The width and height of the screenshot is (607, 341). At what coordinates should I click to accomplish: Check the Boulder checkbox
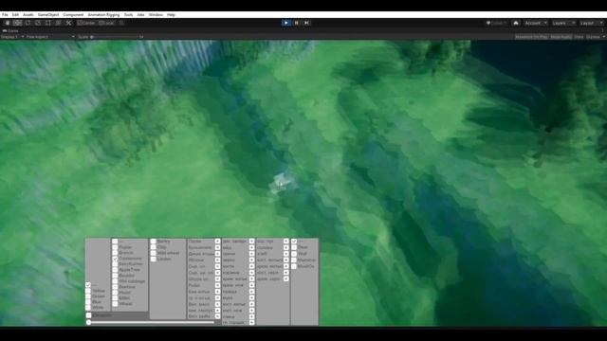point(115,276)
